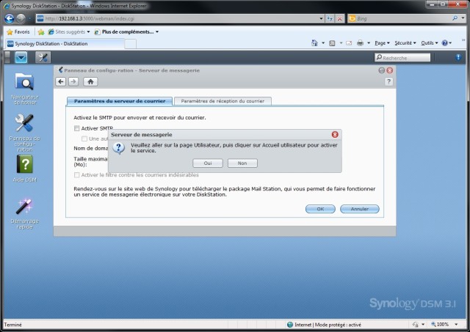
Task: Click the DSM notification icon
Action: (458, 57)
